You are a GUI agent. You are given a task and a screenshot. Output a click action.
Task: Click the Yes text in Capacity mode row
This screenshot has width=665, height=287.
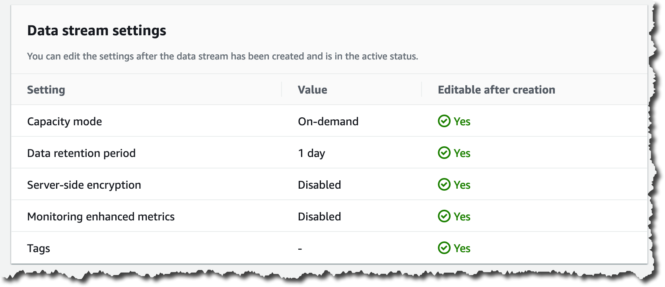click(x=462, y=122)
